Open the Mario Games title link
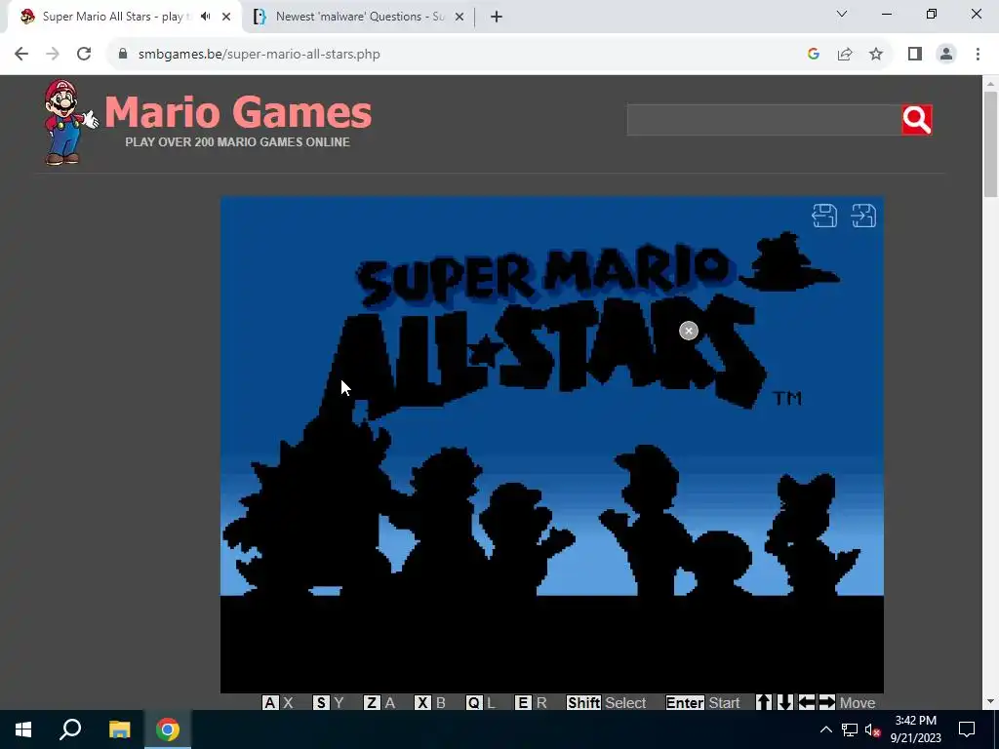This screenshot has height=749, width=999. [x=238, y=112]
